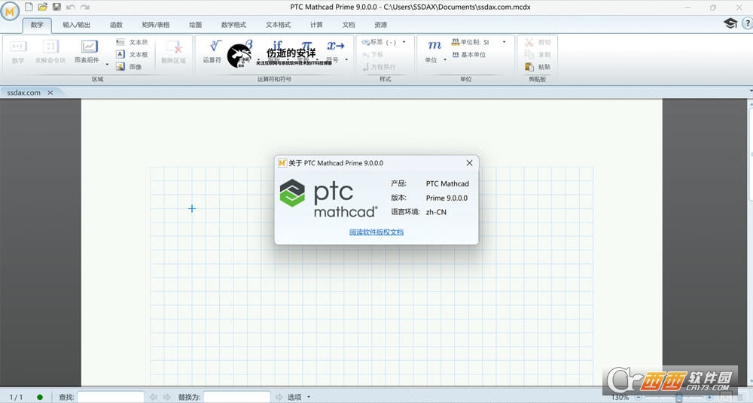Viewport: 753px width, 403px height.
Task: Expand the units (单位) button dropdown arrow
Action: (445, 60)
